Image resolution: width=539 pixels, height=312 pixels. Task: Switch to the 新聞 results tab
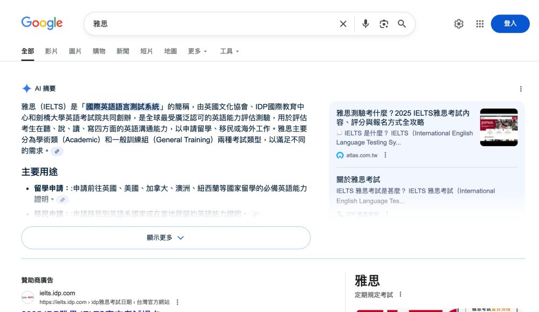122,51
